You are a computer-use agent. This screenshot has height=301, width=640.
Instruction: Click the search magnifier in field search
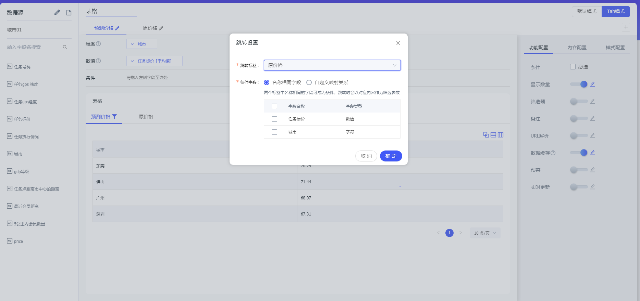pyautogui.click(x=65, y=47)
